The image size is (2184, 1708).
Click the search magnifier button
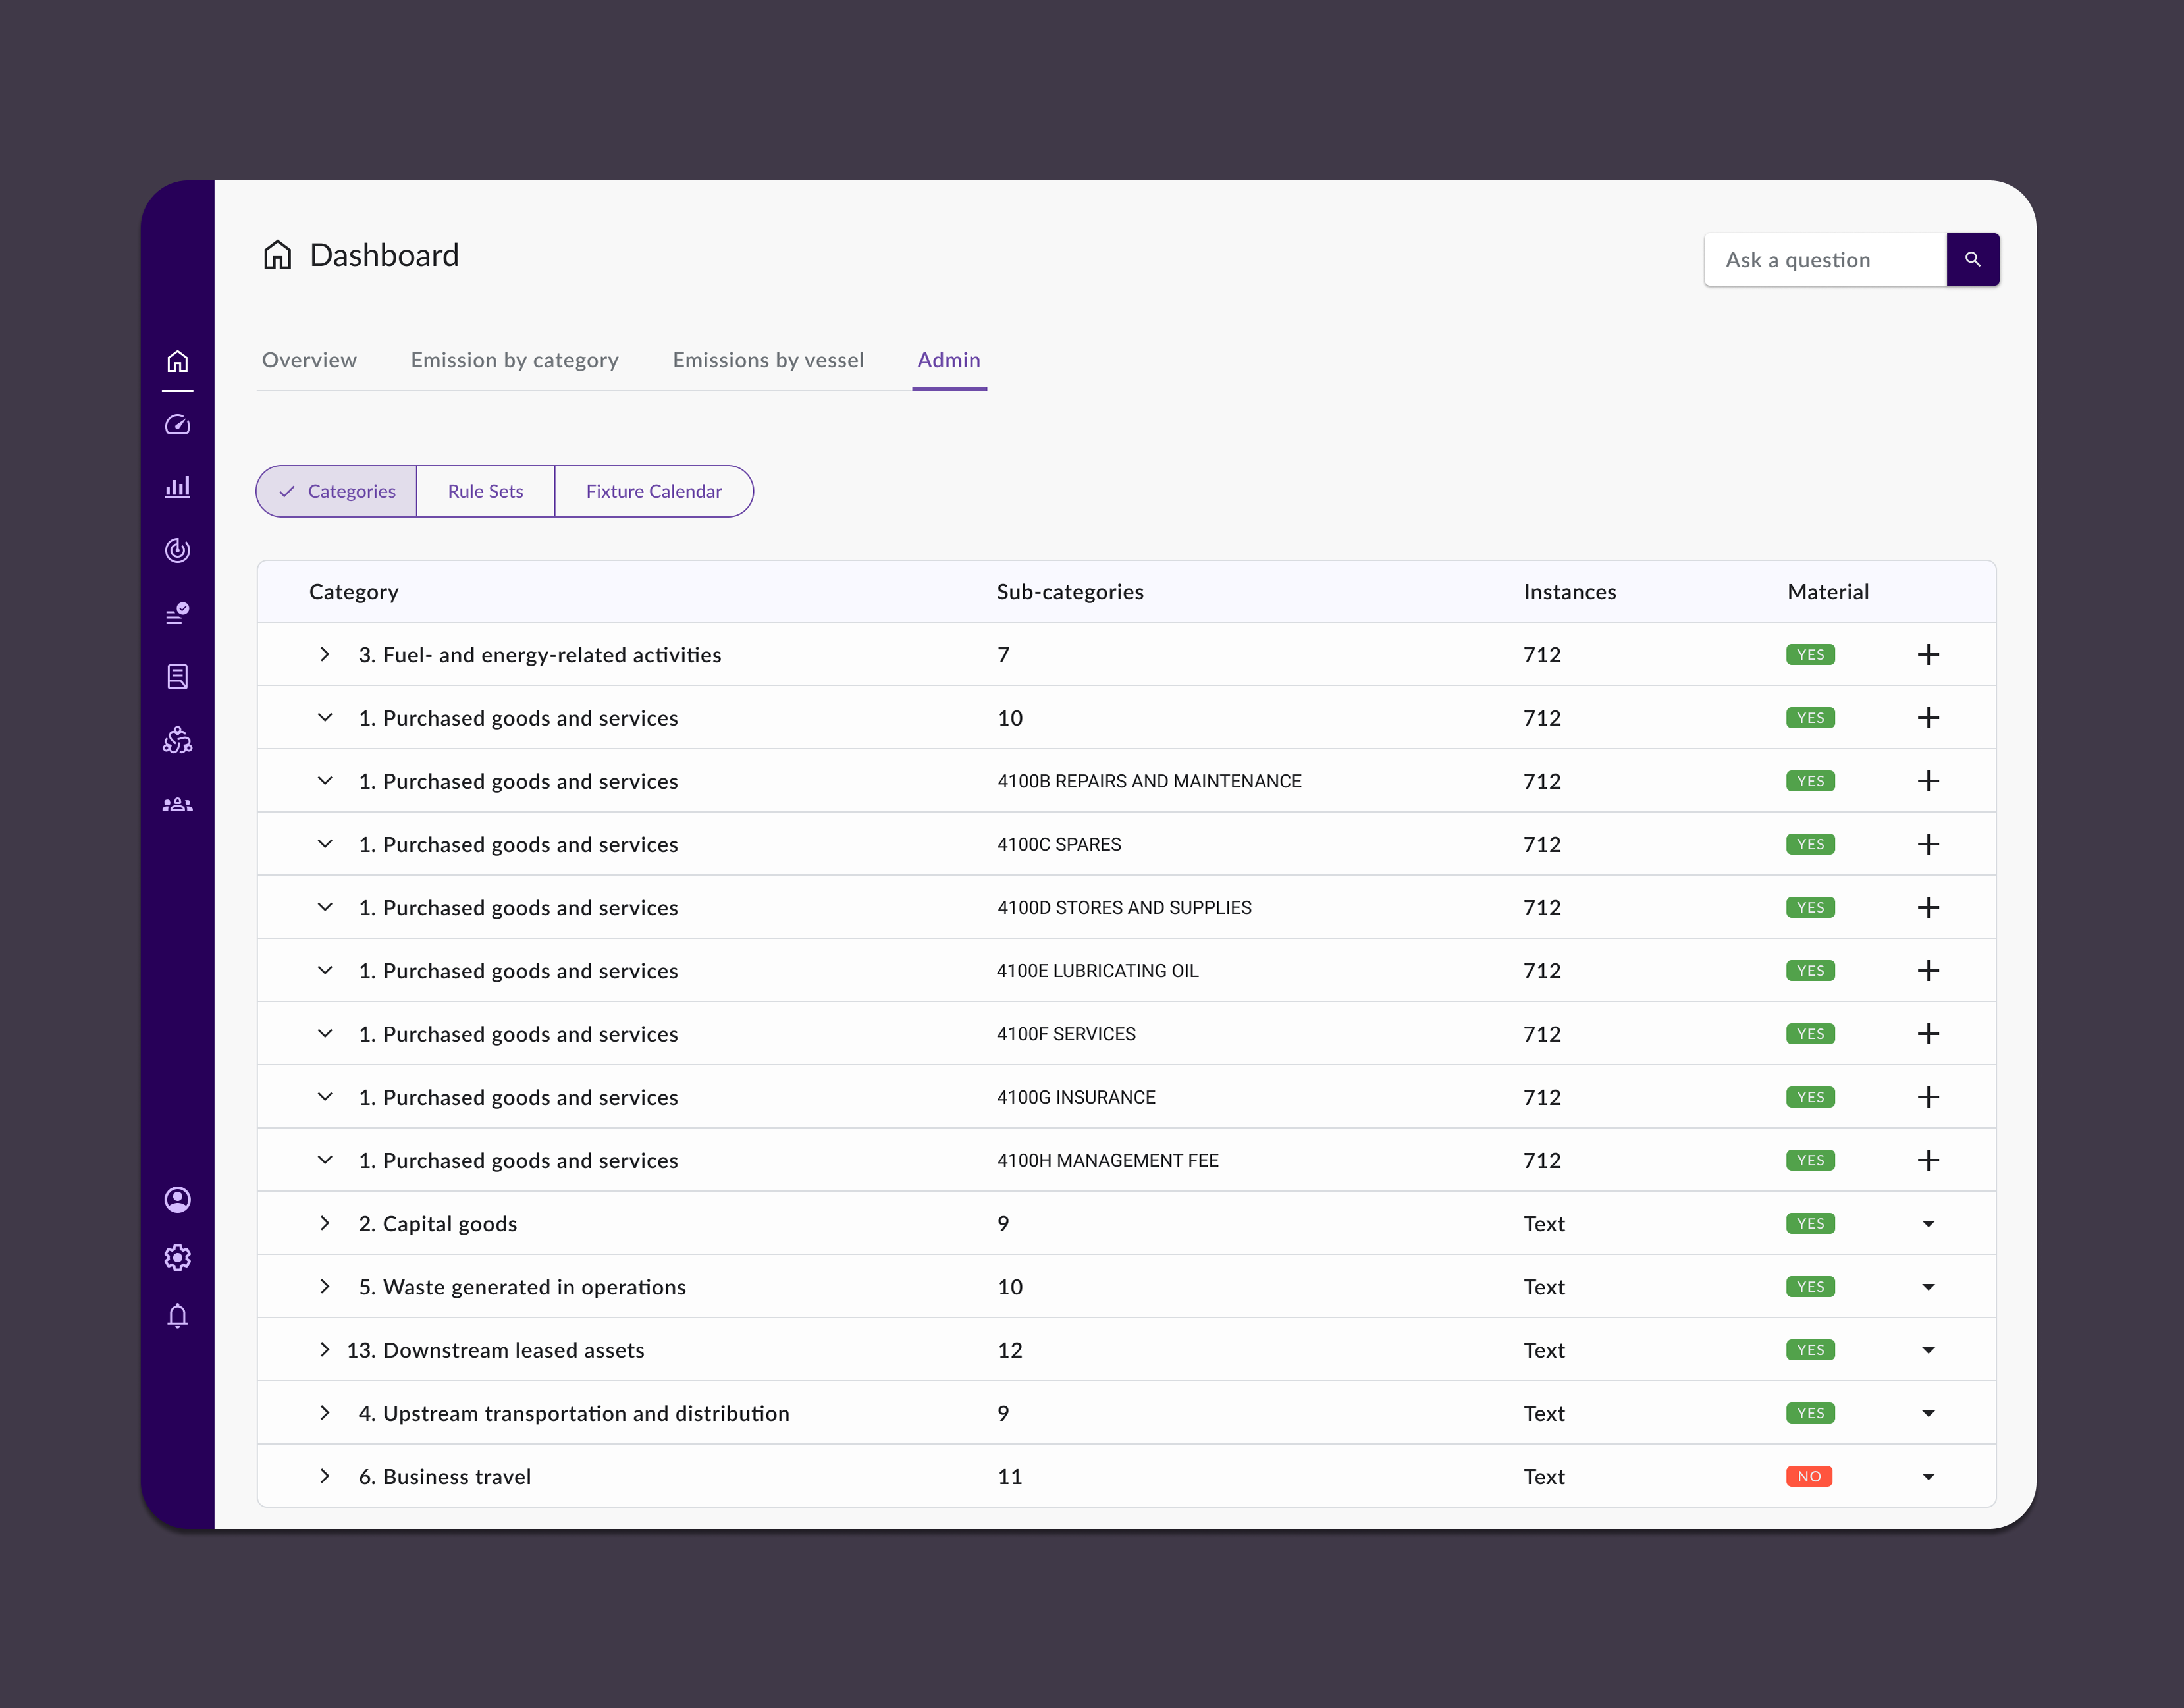(1972, 259)
